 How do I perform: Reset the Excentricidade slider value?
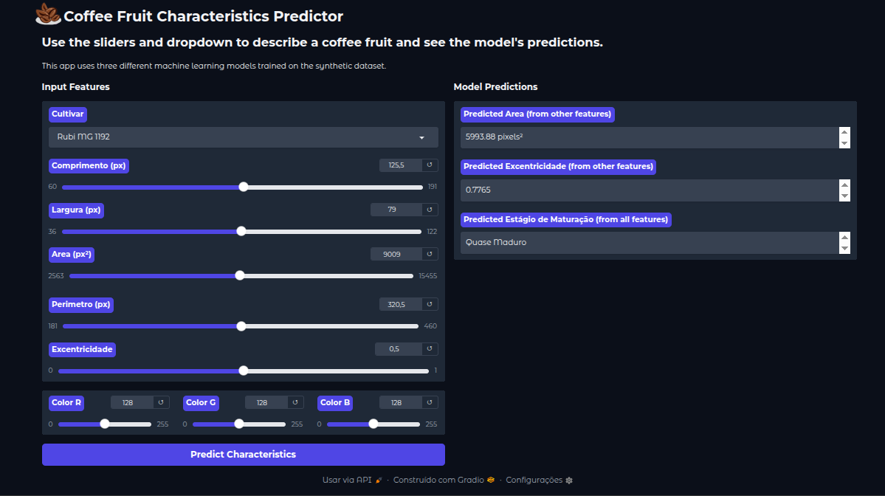coord(430,348)
